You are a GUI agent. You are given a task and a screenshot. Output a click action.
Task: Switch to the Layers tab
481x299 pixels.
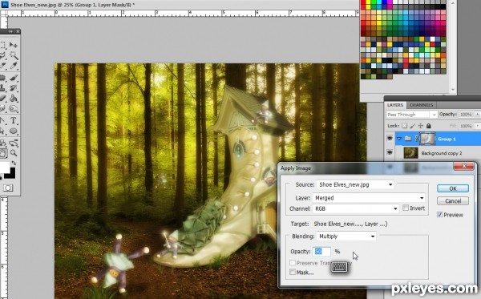click(395, 105)
